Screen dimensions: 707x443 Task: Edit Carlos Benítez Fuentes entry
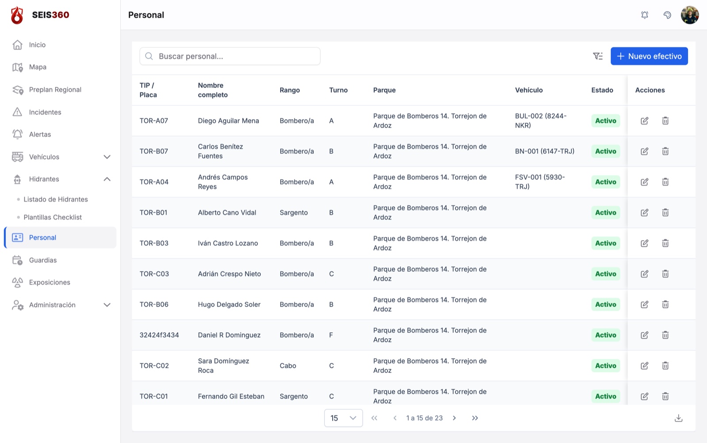click(645, 151)
